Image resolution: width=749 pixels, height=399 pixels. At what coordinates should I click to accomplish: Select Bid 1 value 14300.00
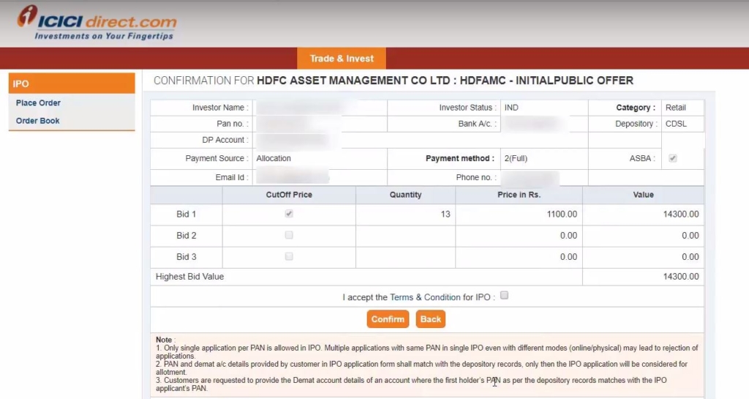[x=681, y=214]
